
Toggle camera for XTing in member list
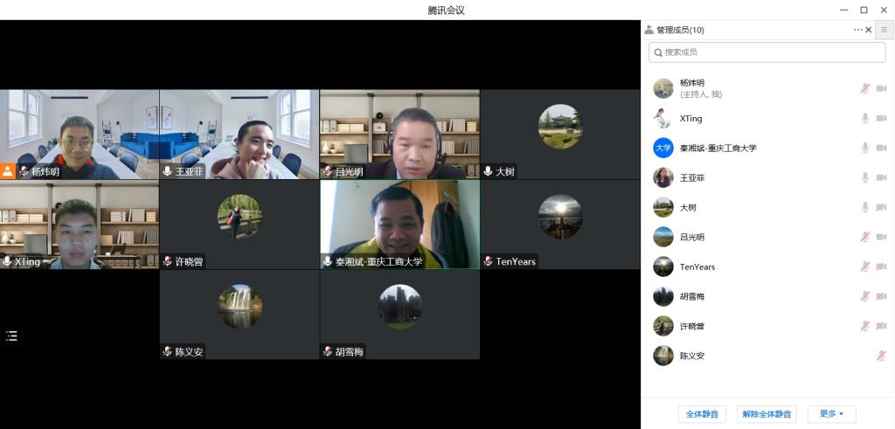coord(881,118)
